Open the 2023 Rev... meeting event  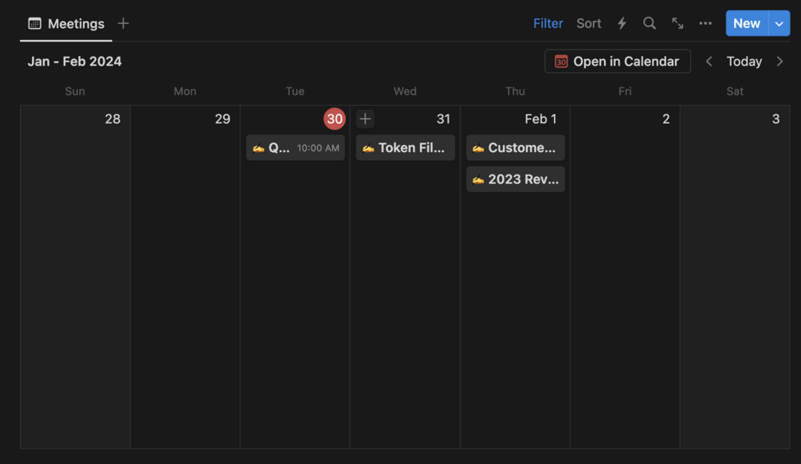coord(516,179)
